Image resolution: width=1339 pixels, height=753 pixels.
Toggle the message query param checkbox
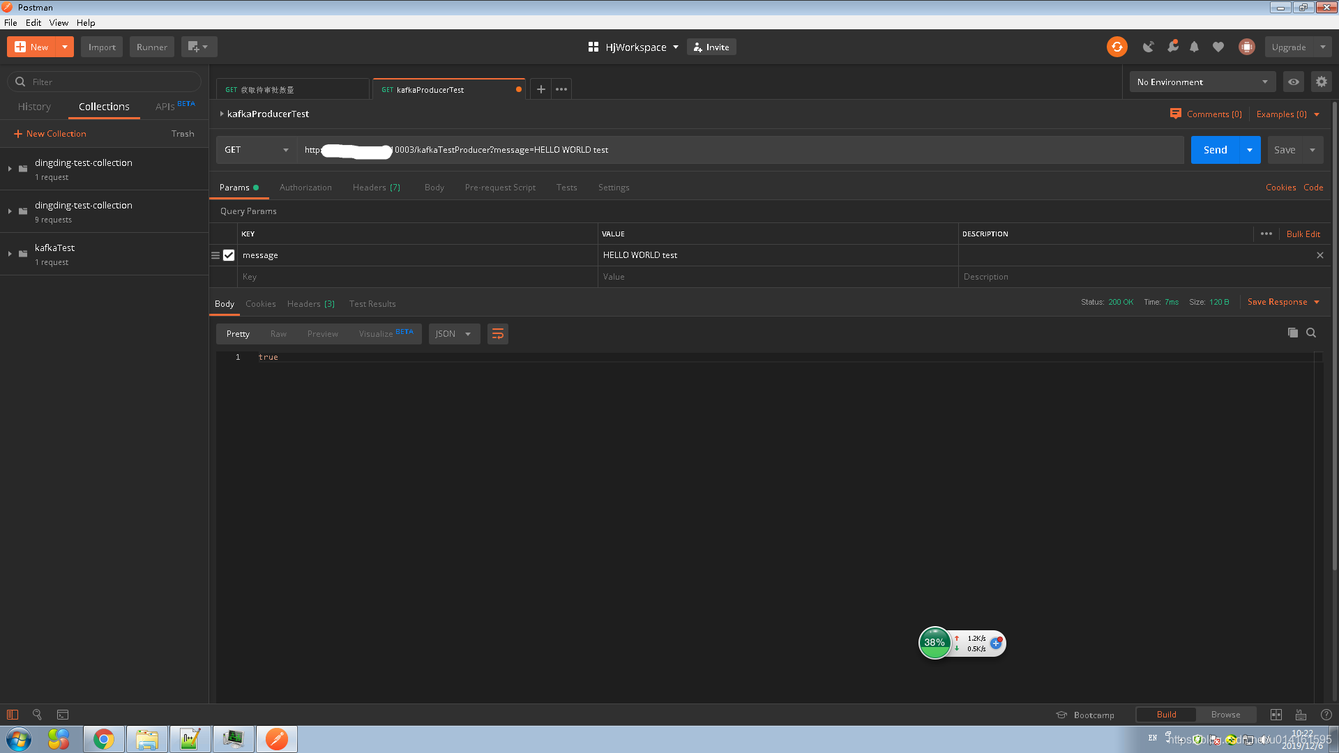[229, 254]
